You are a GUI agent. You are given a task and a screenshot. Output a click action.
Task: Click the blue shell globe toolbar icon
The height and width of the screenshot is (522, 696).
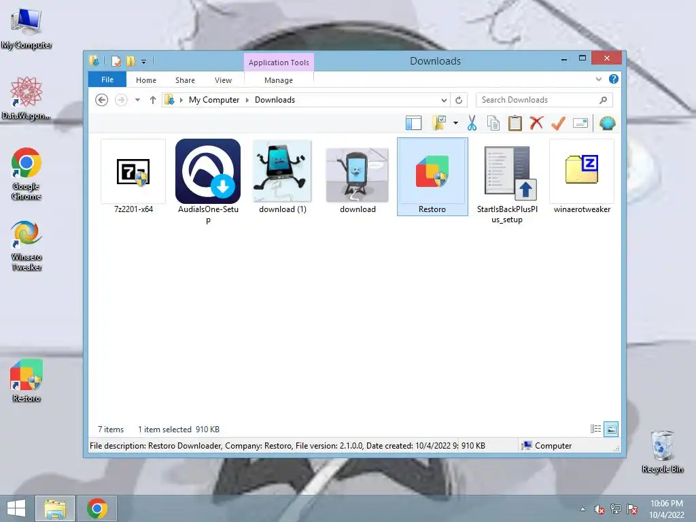click(x=607, y=123)
